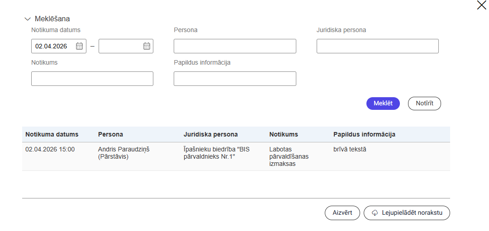Close the dialog with X icon
This screenshot has height=231, width=489.
[x=481, y=5]
